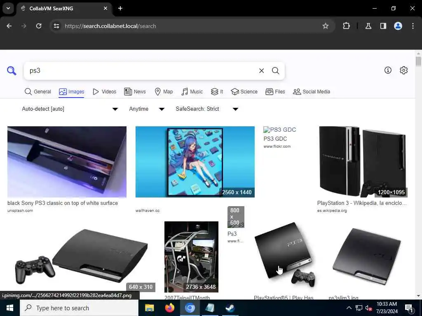Clear the ps3 search query
Viewport: 422px width, 316px height.
pyautogui.click(x=261, y=71)
